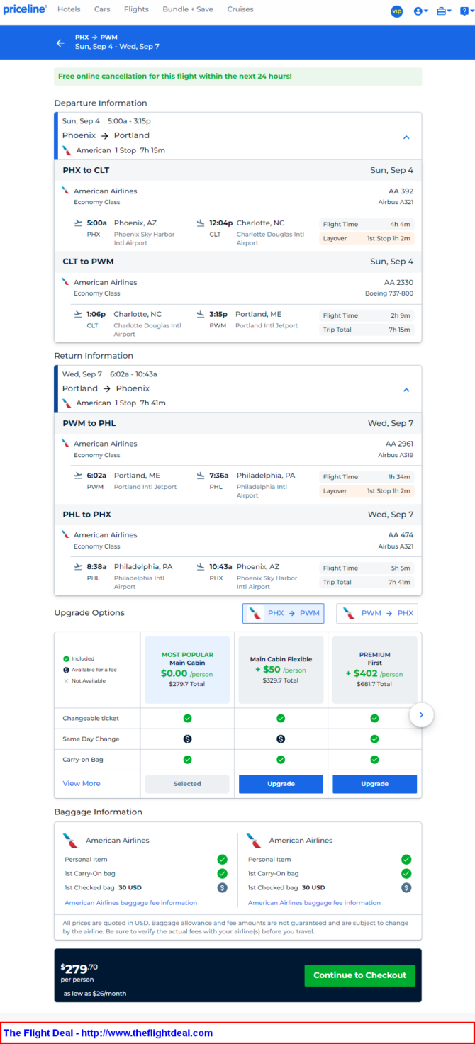Select the PHX → PWM upgrade tab
This screenshot has height=1044, width=475.
[284, 613]
